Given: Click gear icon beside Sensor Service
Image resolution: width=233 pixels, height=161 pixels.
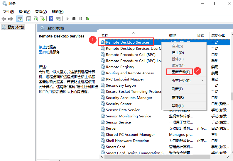Looking at the screenshot, I should click(x=103, y=122).
